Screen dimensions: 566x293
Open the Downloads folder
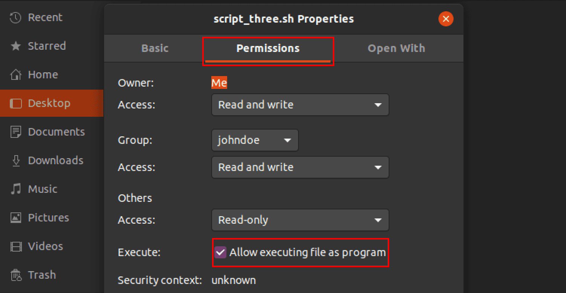tap(55, 160)
